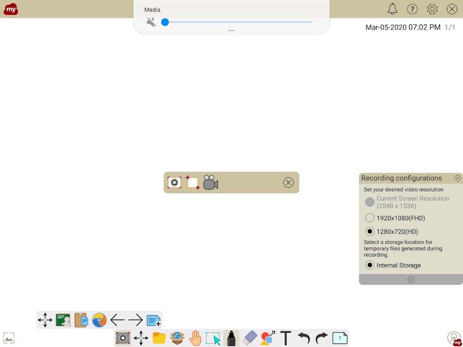Choose the region capture selection icon
The height and width of the screenshot is (347, 463).
[x=193, y=183]
